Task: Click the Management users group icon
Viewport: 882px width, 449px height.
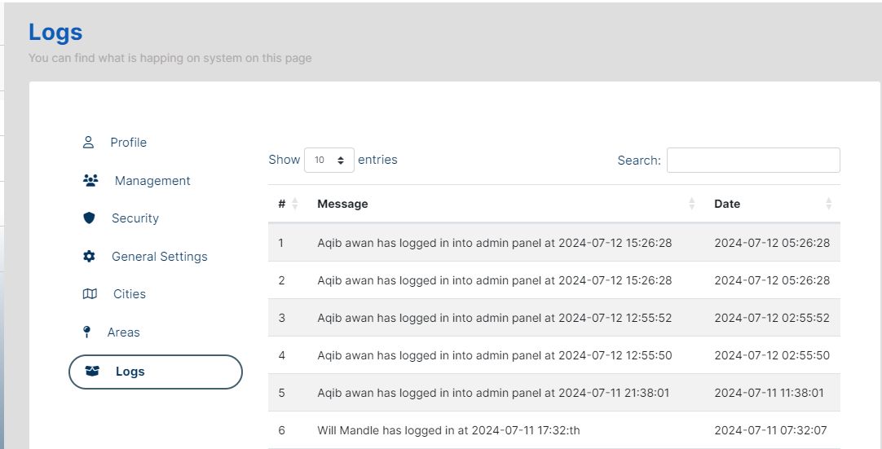Action: [x=90, y=181]
